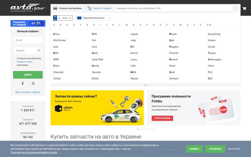Select the Toyota brand
Image resolution: width=251 pixels, height=157 pixels.
(x=212, y=53)
